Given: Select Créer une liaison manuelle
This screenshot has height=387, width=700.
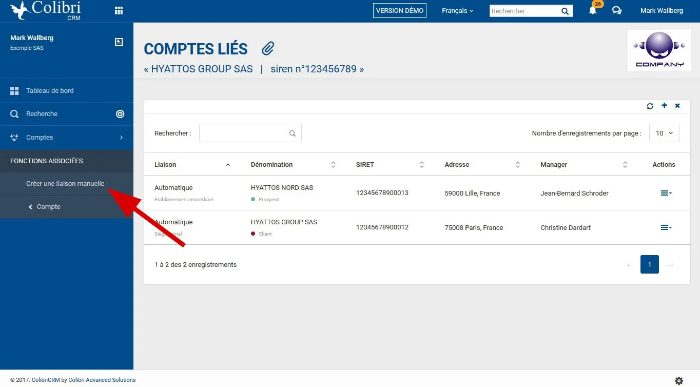Looking at the screenshot, I should click(65, 184).
